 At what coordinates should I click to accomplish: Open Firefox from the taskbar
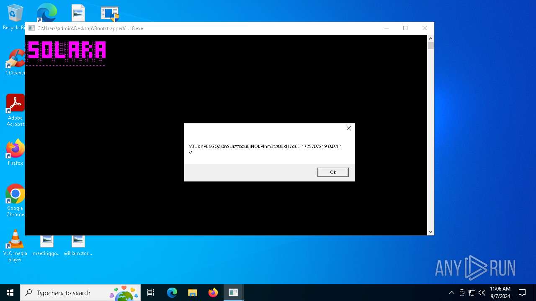(x=213, y=293)
